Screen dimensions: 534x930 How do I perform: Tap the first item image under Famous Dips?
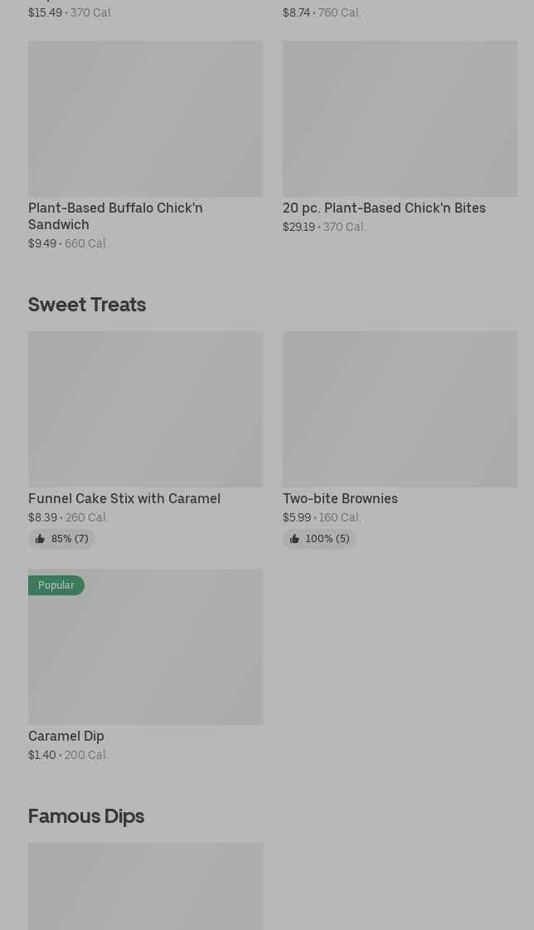pos(145,886)
